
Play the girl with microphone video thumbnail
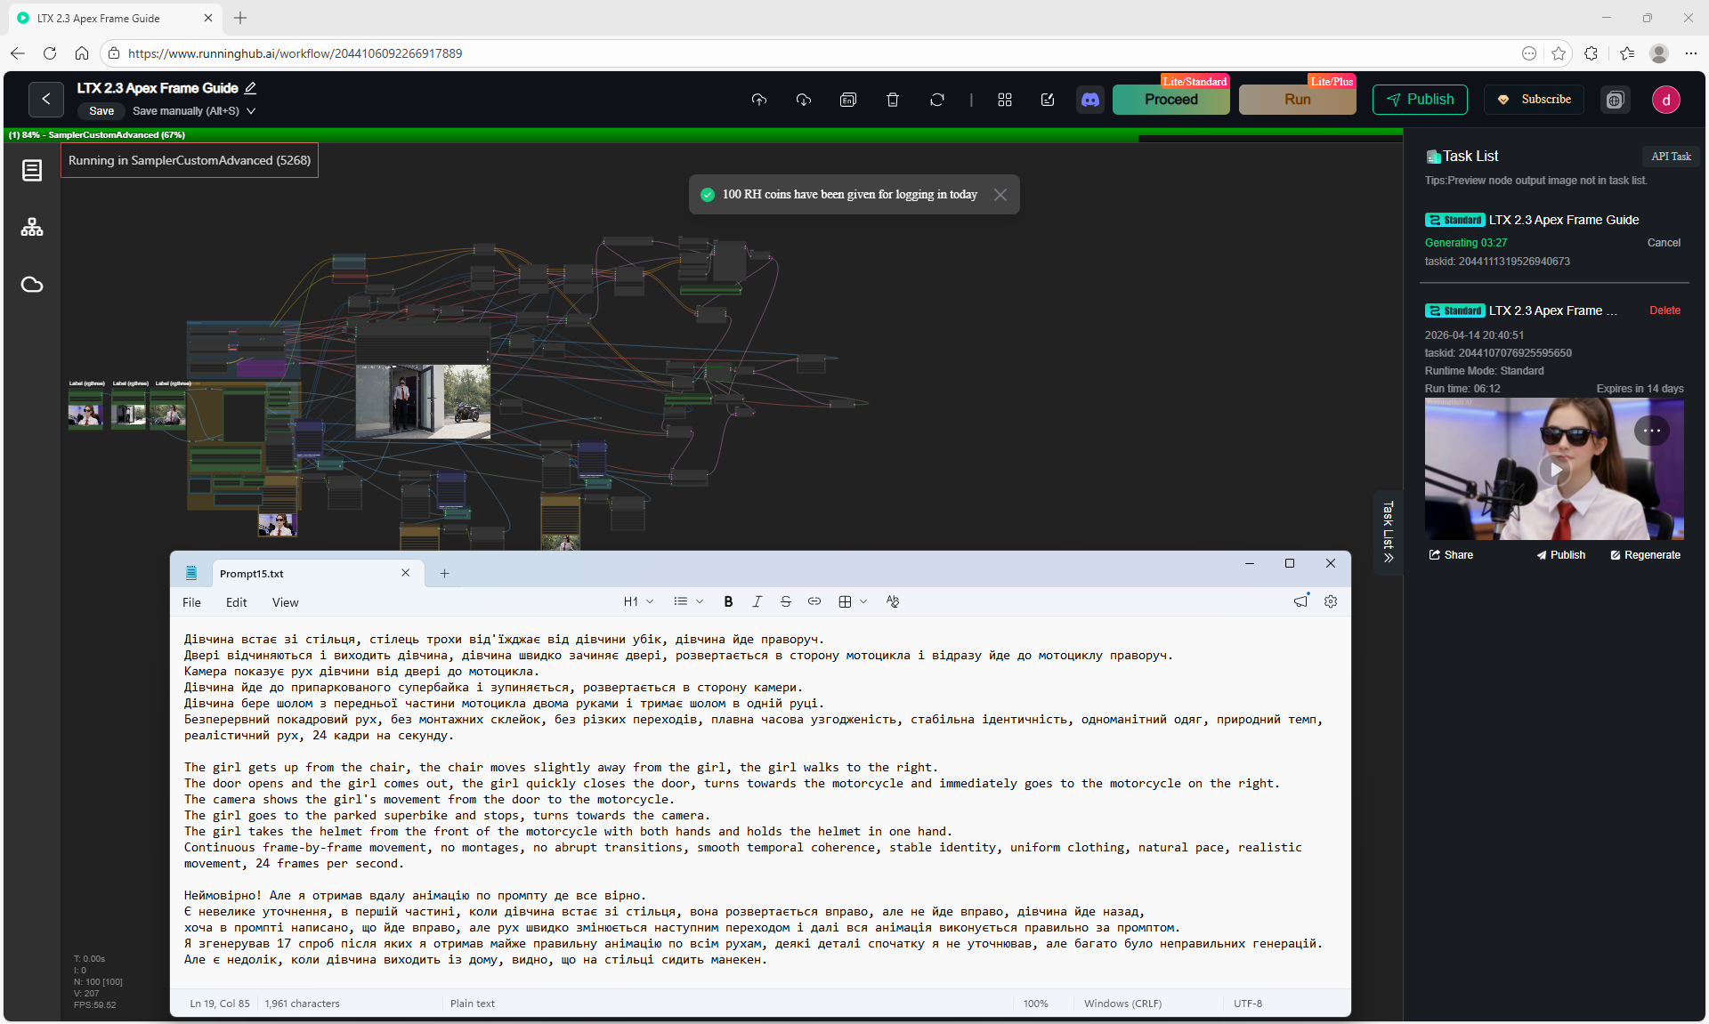coord(1554,469)
